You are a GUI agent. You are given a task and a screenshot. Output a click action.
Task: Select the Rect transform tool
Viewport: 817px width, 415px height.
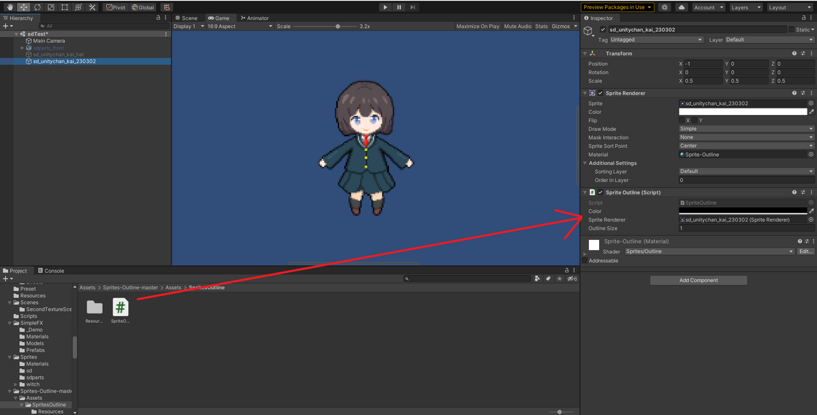click(x=64, y=7)
